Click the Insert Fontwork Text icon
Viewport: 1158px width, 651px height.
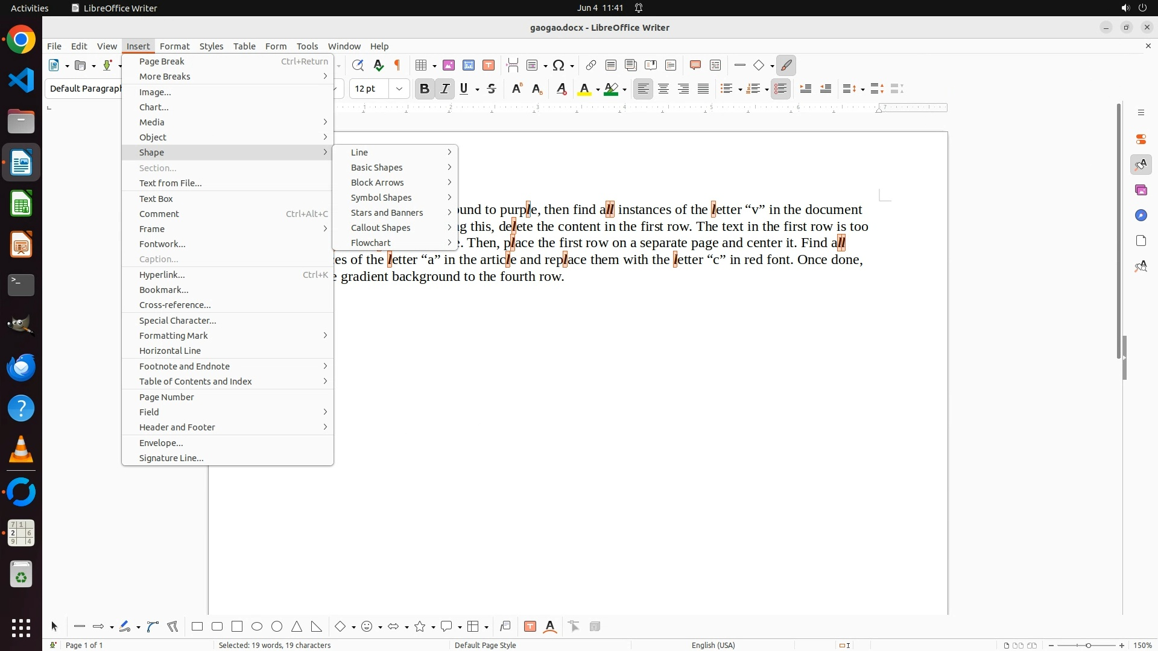(x=550, y=627)
